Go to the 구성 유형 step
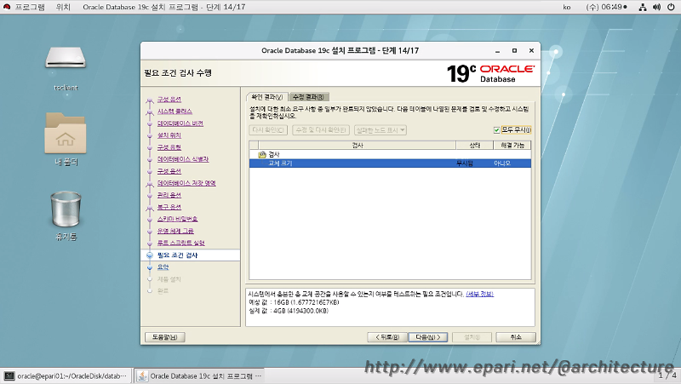Viewport: 681px width, 384px height. (169, 147)
